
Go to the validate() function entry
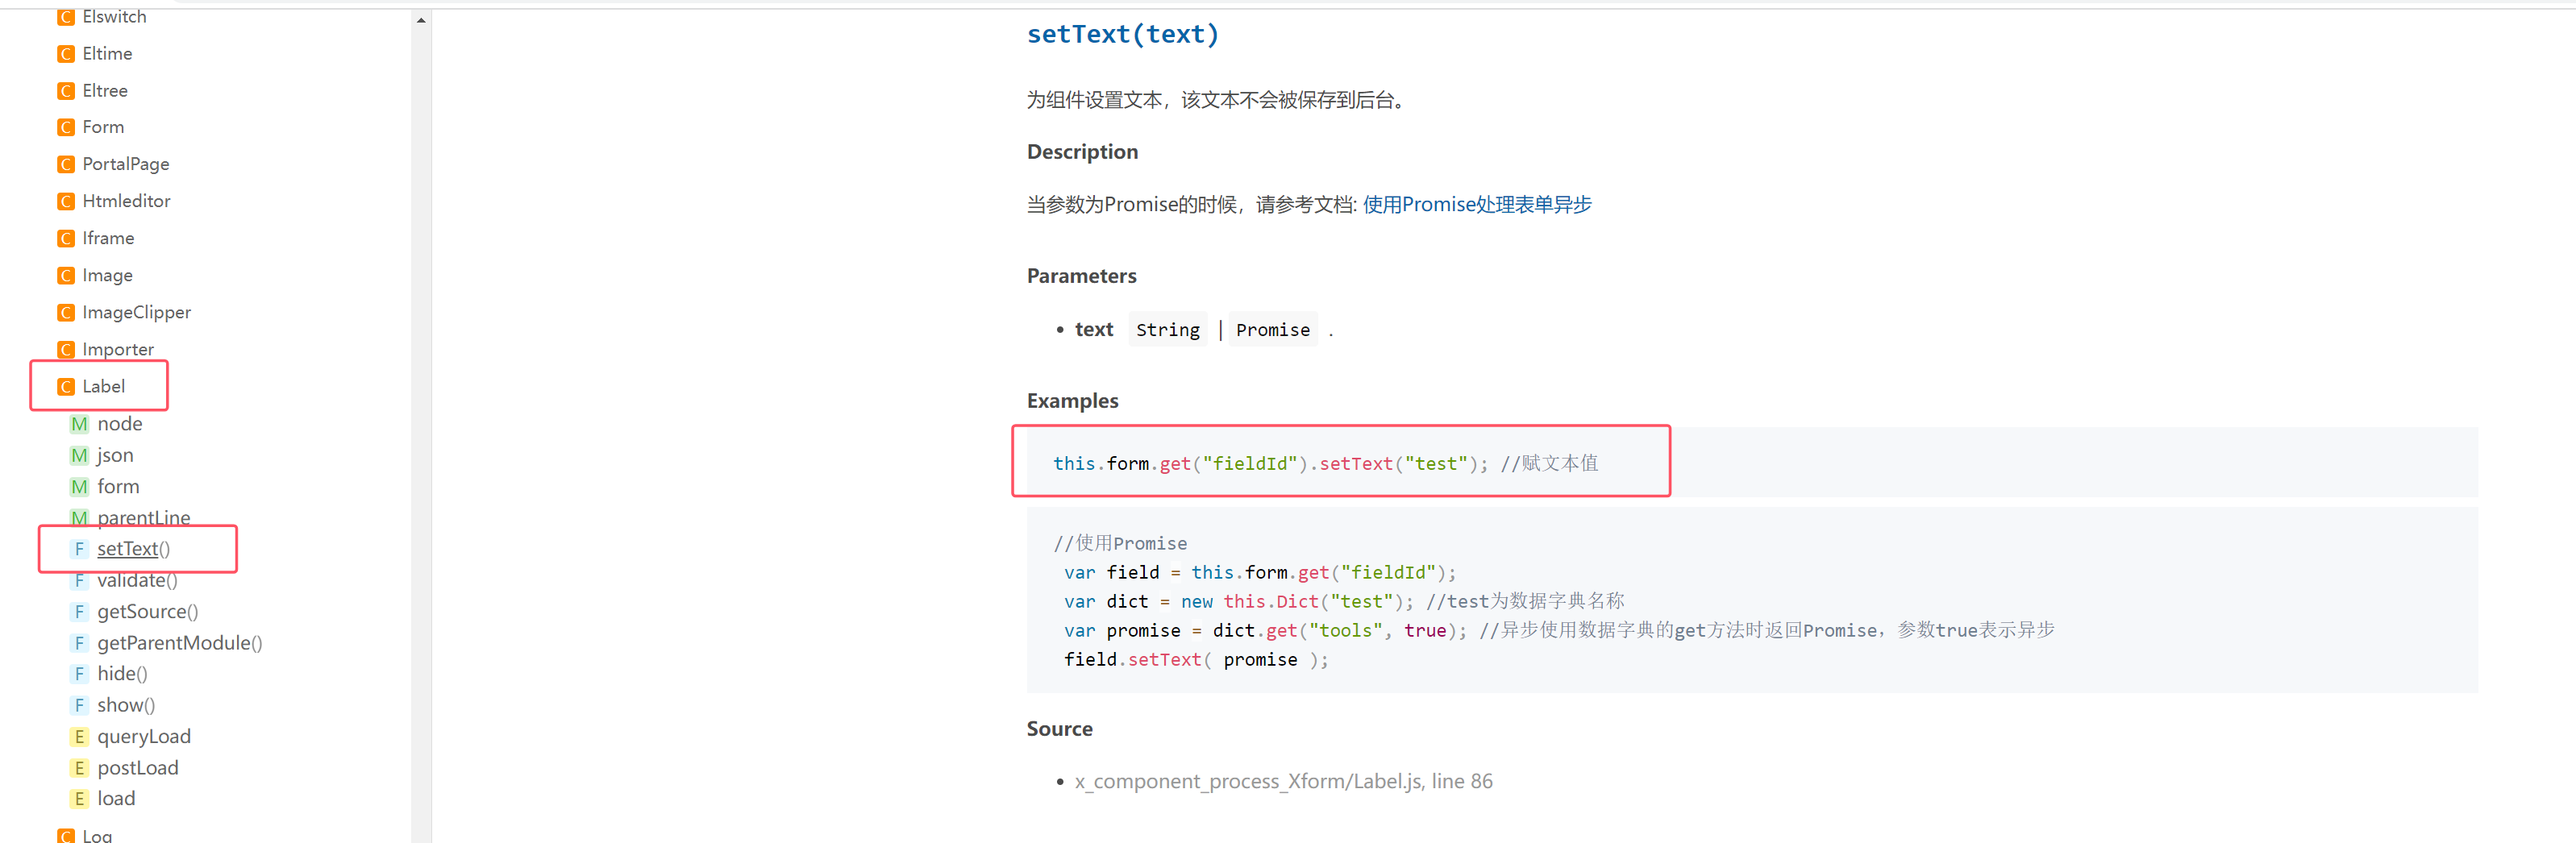pos(137,580)
